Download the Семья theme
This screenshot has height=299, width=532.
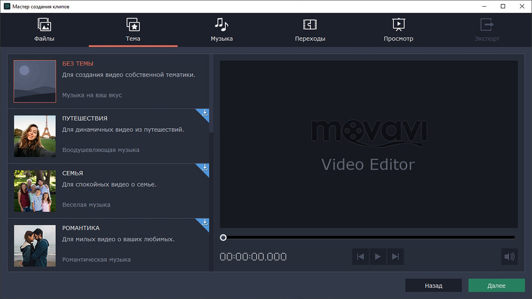point(205,168)
